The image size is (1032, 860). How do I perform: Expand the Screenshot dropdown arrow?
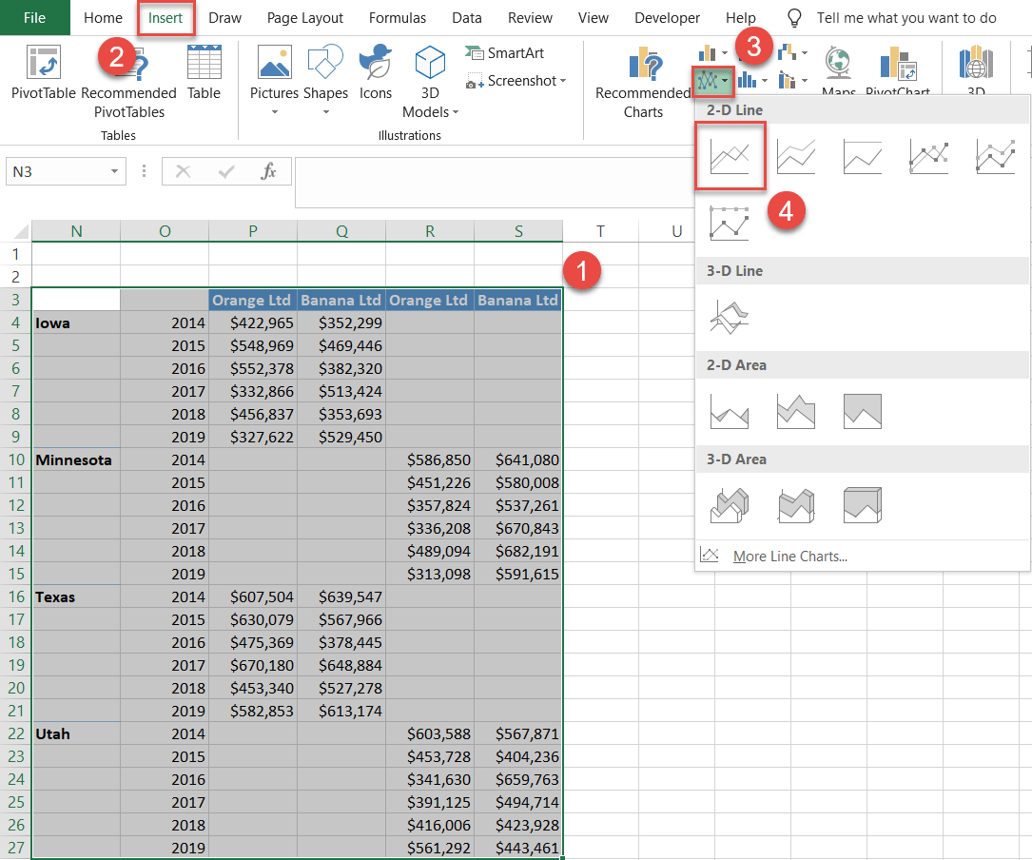563,81
